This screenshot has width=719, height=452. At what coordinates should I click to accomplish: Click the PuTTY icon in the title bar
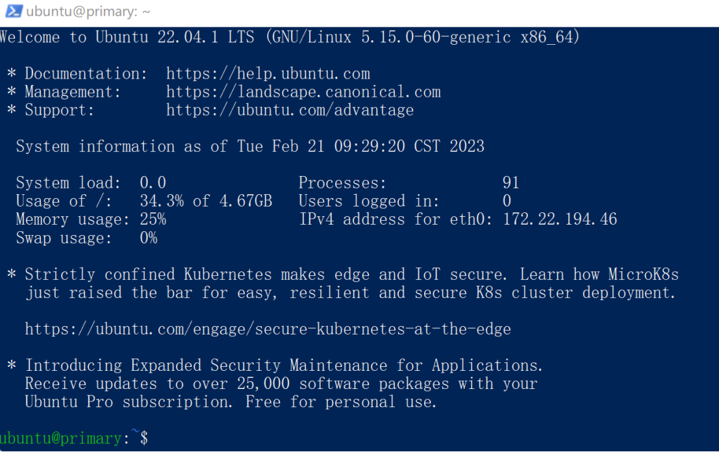[16, 10]
